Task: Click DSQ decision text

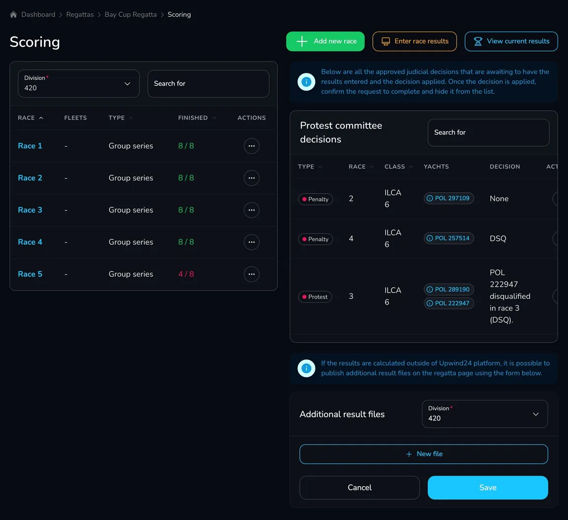Action: 497,238
